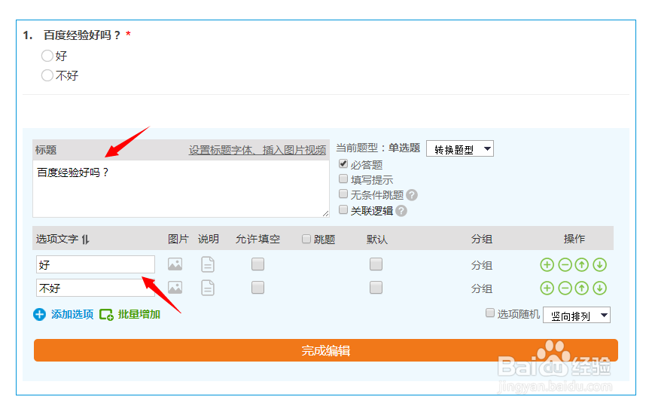649x409 pixels.
Task: Enable the 无条件跳题 checkbox
Action: tap(343, 194)
